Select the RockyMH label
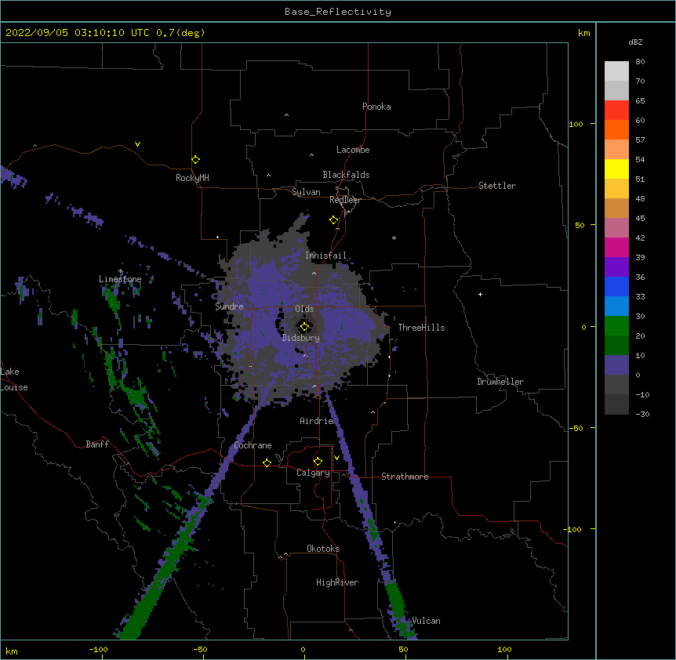This screenshot has width=676, height=660. [192, 178]
